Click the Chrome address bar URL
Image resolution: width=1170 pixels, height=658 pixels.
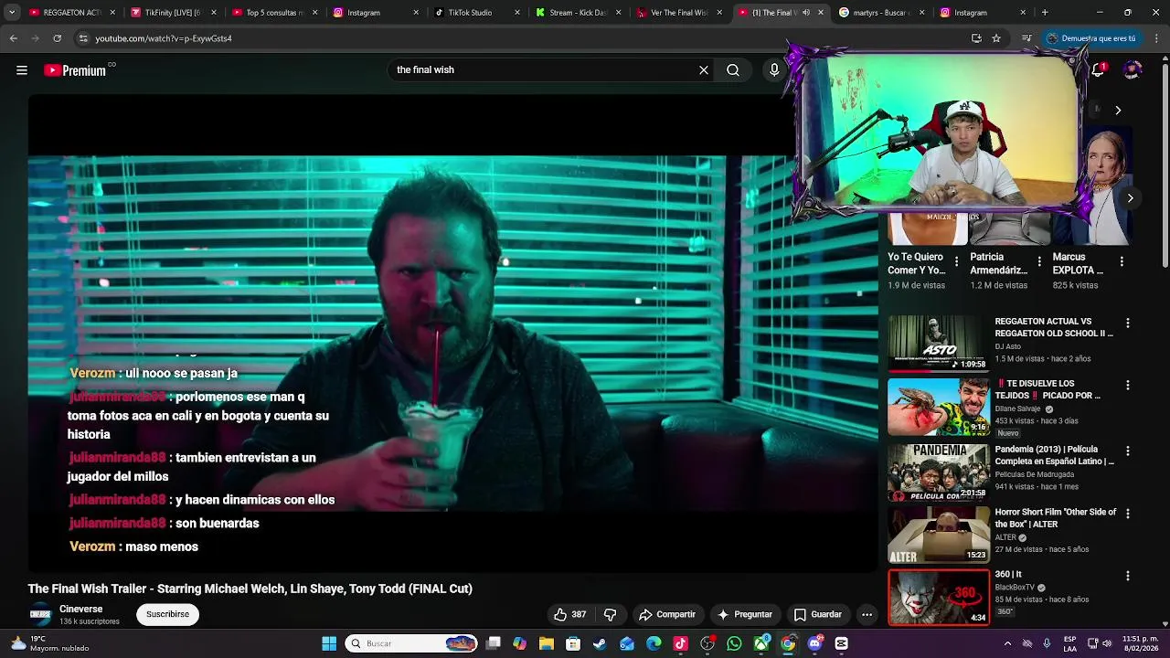click(x=164, y=38)
